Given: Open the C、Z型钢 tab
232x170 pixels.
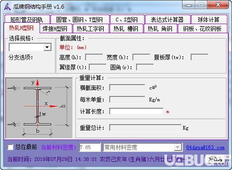Looking at the screenshot, I should [x=127, y=19].
